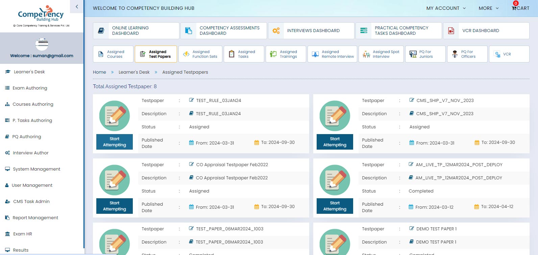
Task: Click the Exam HR bank icon
Action: point(7,234)
